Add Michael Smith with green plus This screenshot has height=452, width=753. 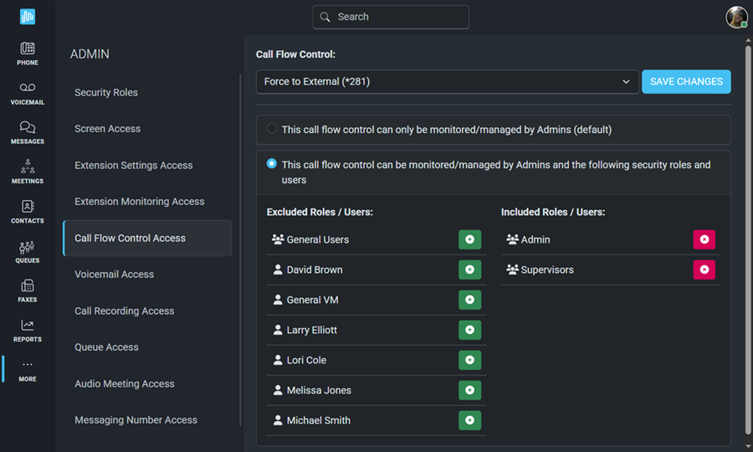(x=469, y=420)
